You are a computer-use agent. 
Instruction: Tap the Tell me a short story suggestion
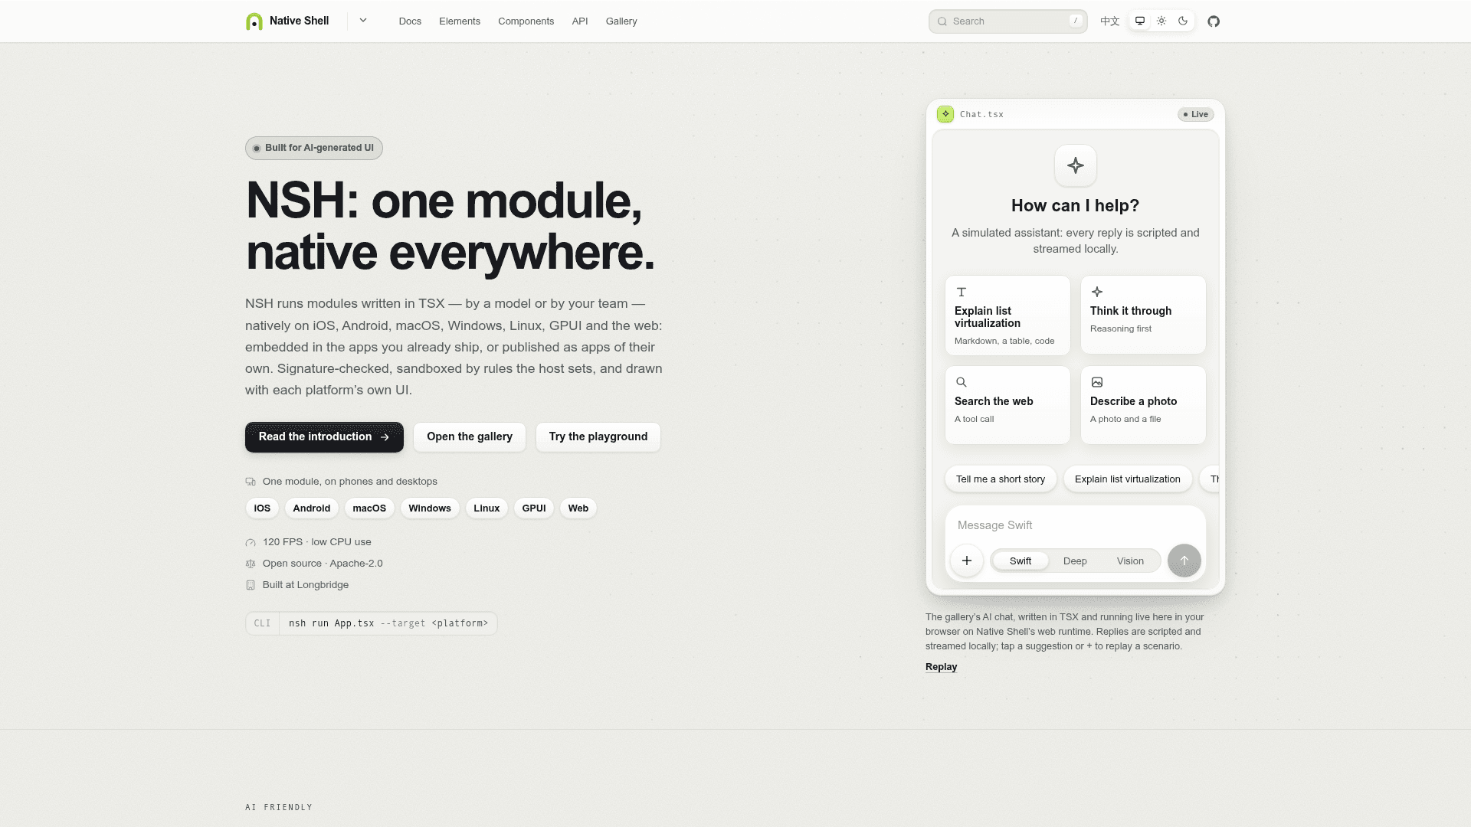click(x=1001, y=479)
